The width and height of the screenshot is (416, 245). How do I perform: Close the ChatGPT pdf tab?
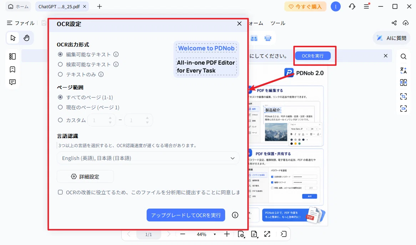84,7
